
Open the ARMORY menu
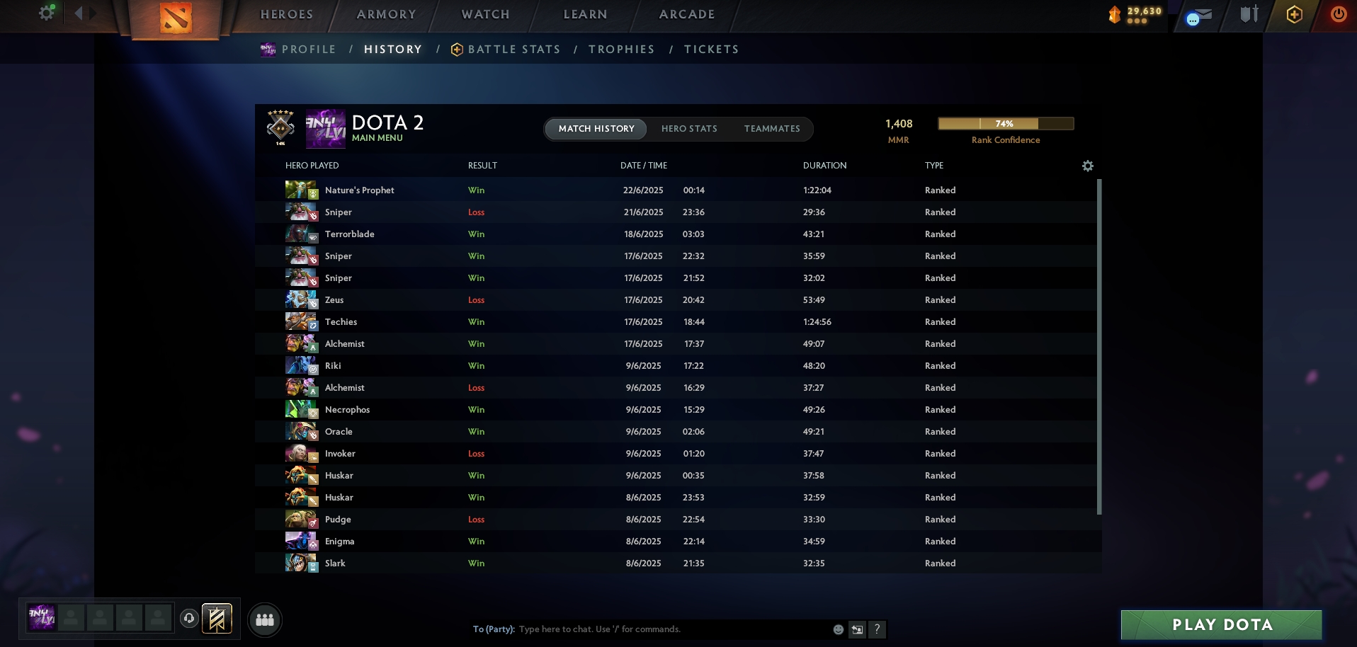pos(387,14)
